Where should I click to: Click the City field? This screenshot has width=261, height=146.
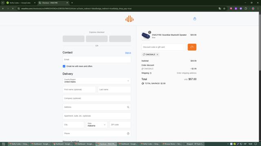(x=73, y=125)
